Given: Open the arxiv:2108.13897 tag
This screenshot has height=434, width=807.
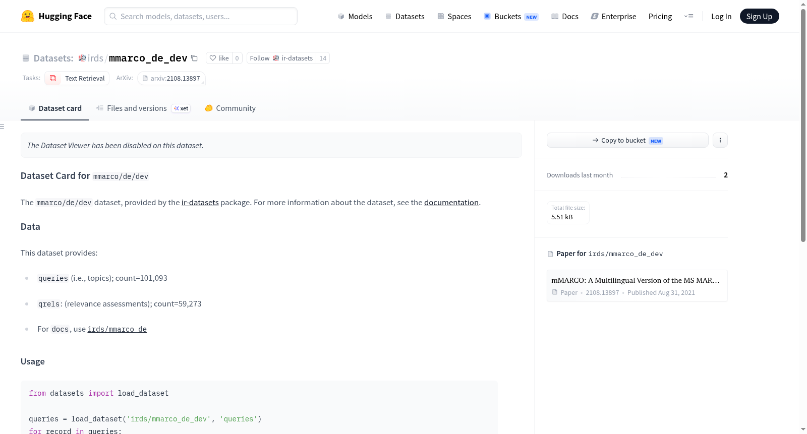Looking at the screenshot, I should [x=171, y=78].
